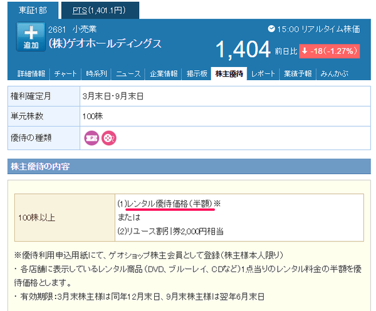Click the 単元株数 row header
Screen dimensions: 376x311
pyautogui.click(x=44, y=116)
